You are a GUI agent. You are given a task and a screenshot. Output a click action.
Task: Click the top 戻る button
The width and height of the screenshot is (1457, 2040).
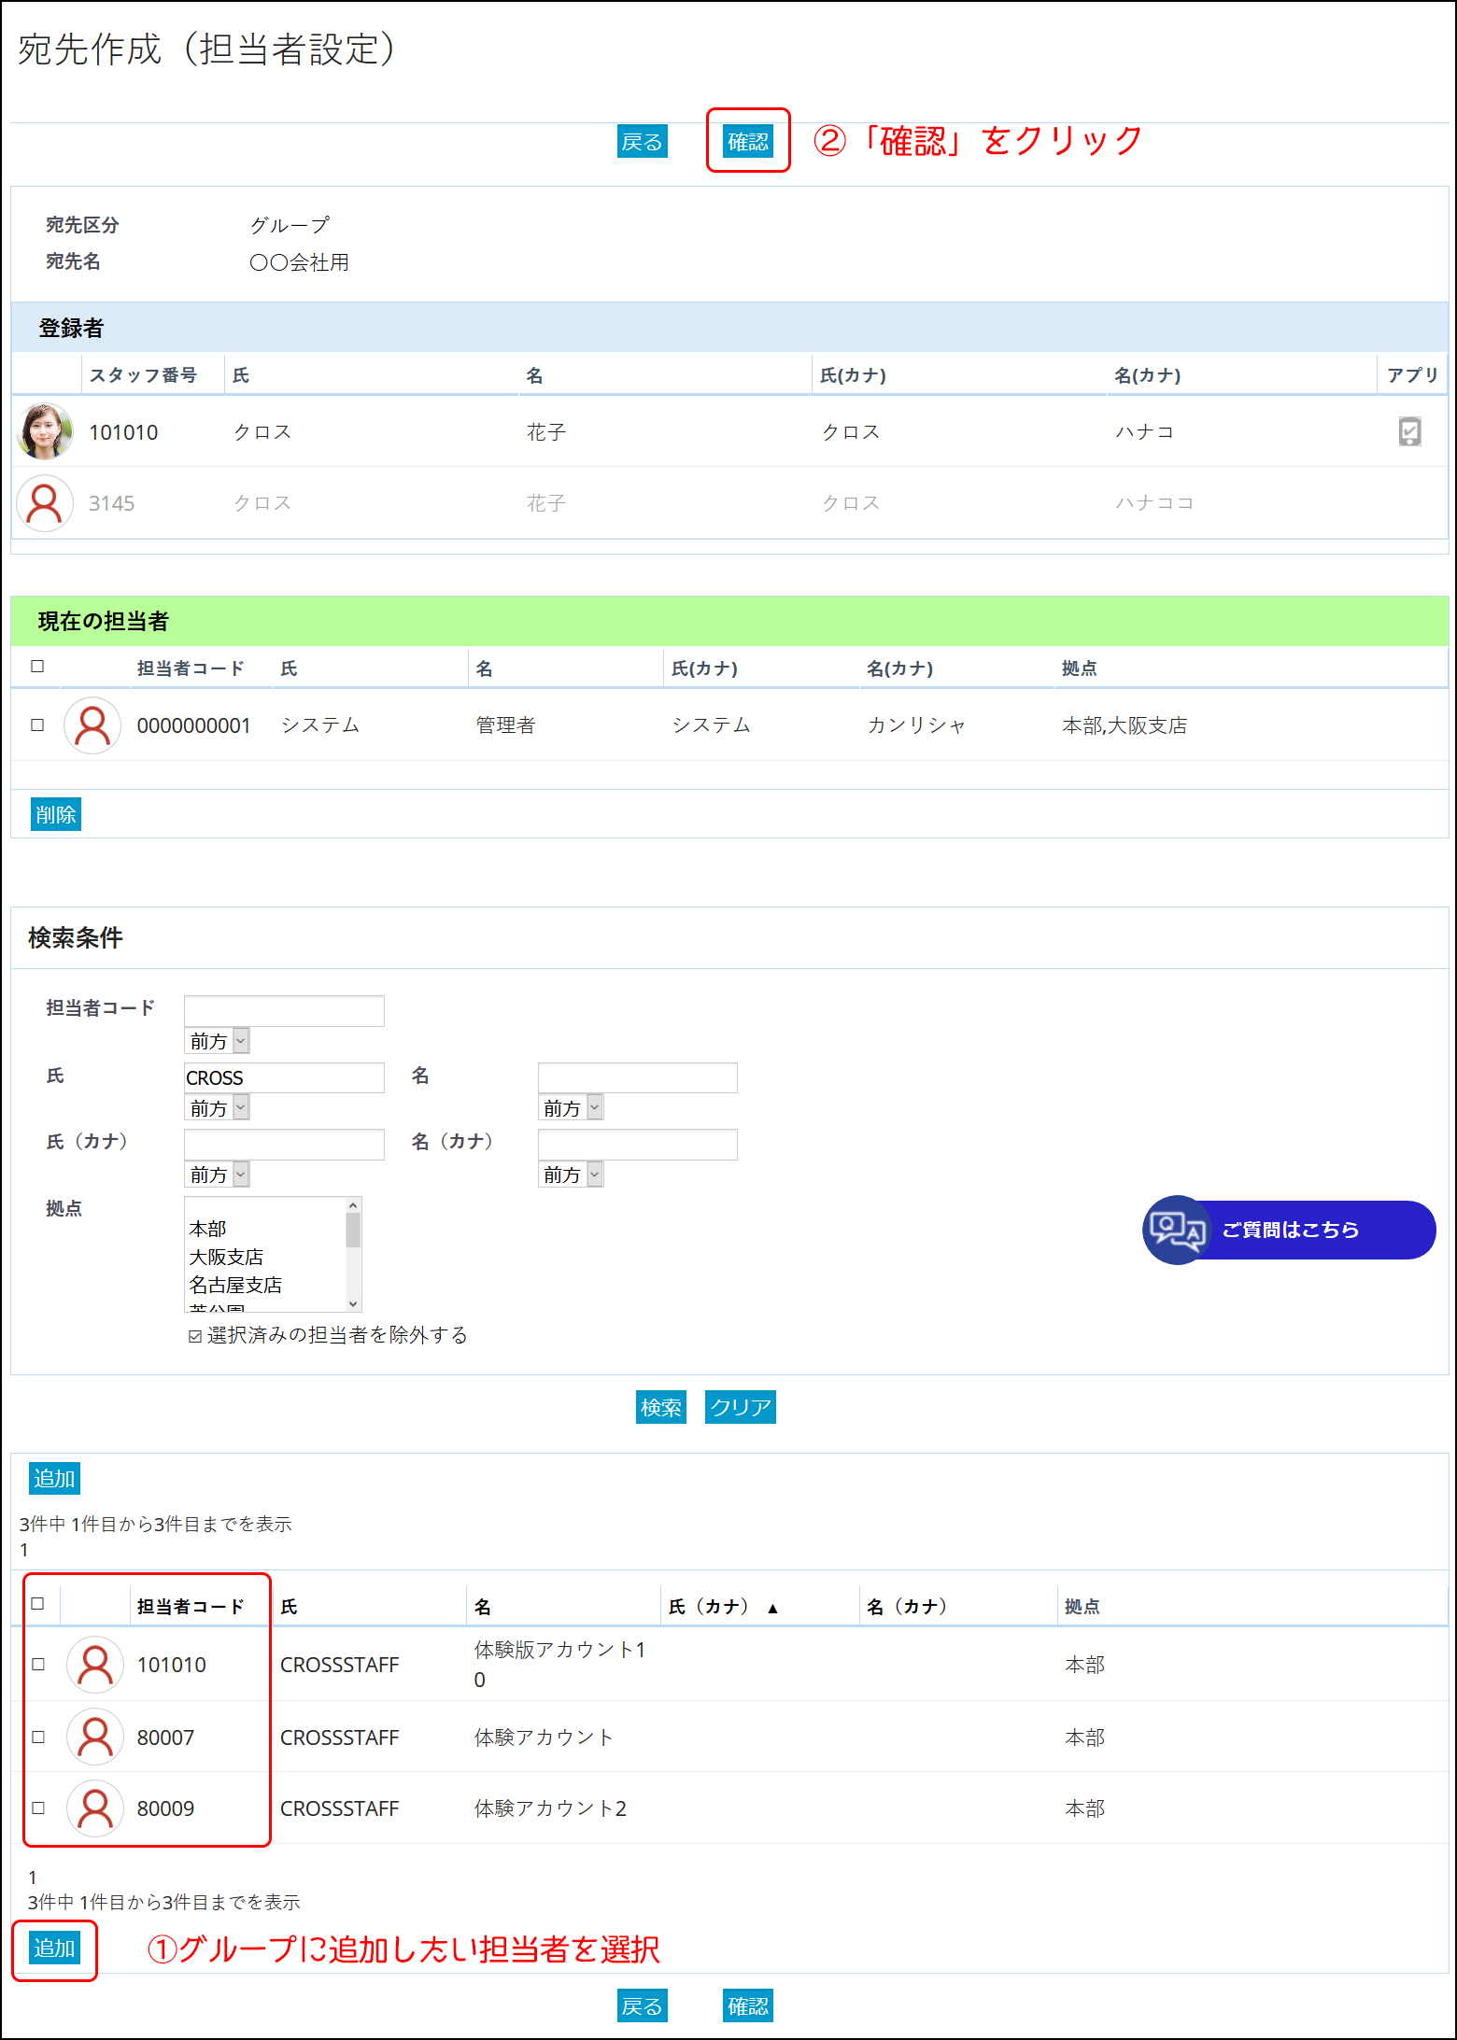point(643,142)
